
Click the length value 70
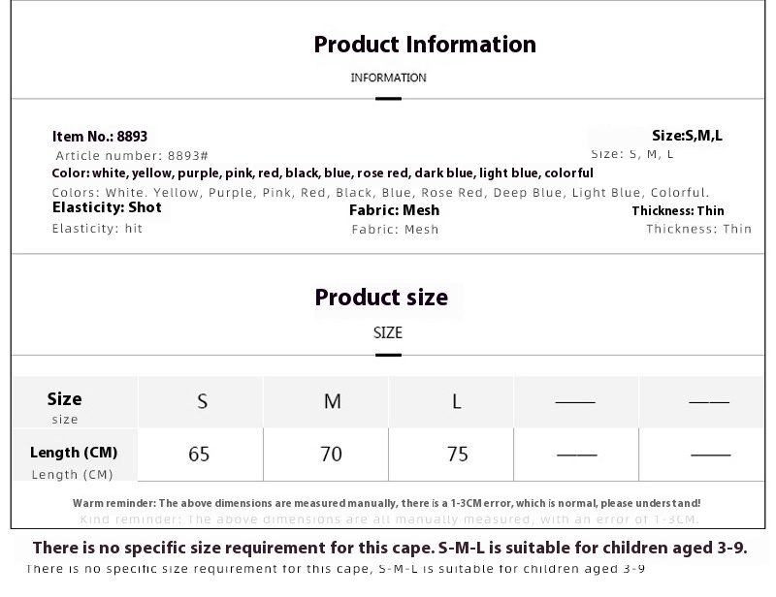[331, 455]
